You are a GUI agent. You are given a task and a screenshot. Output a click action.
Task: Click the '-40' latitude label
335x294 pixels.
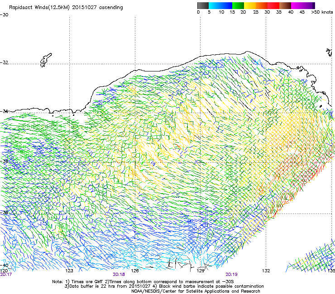[x=4, y=265]
